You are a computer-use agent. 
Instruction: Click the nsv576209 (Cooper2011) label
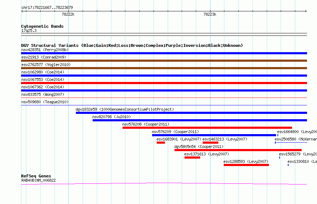(175, 132)
